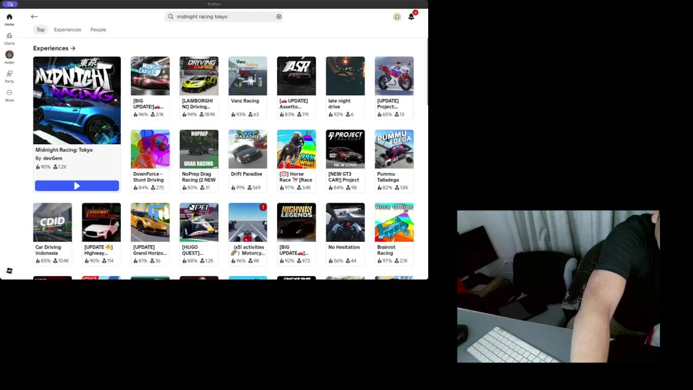
Task: Open the Project Trackday thumbnail
Action: (345, 149)
